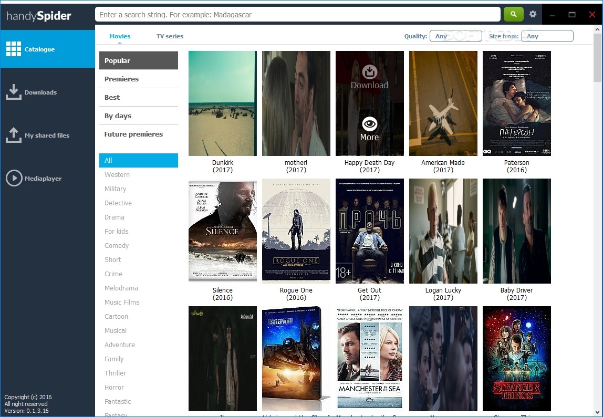This screenshot has height=417, width=603.
Task: Click the handySpider logo
Action: tap(38, 16)
